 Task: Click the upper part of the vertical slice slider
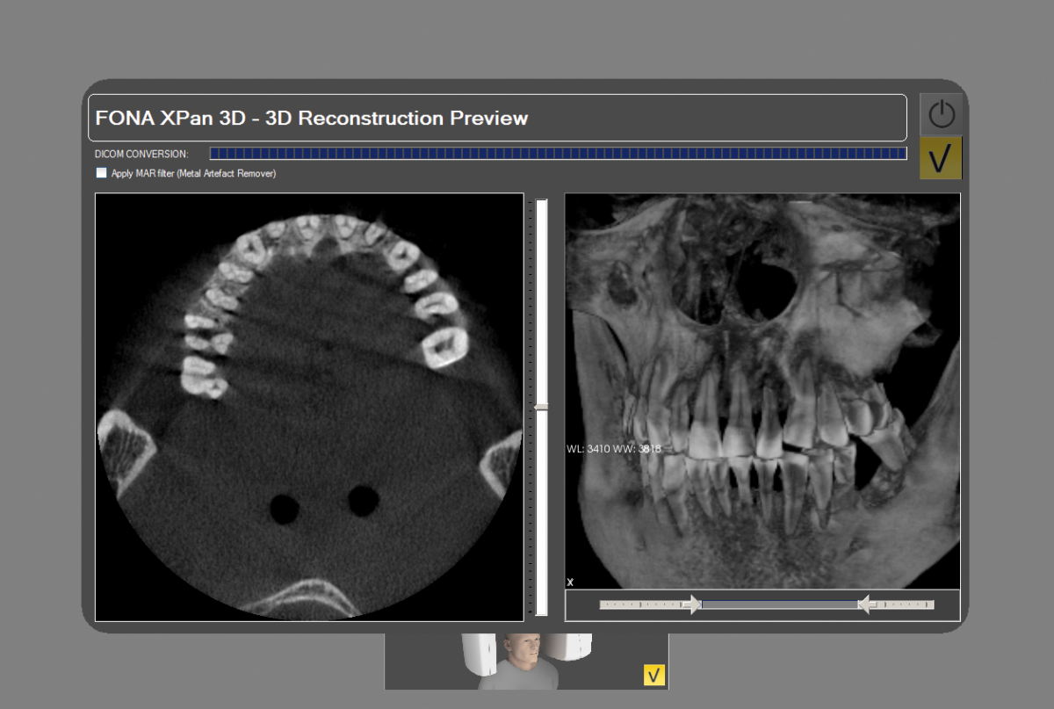[x=541, y=299]
